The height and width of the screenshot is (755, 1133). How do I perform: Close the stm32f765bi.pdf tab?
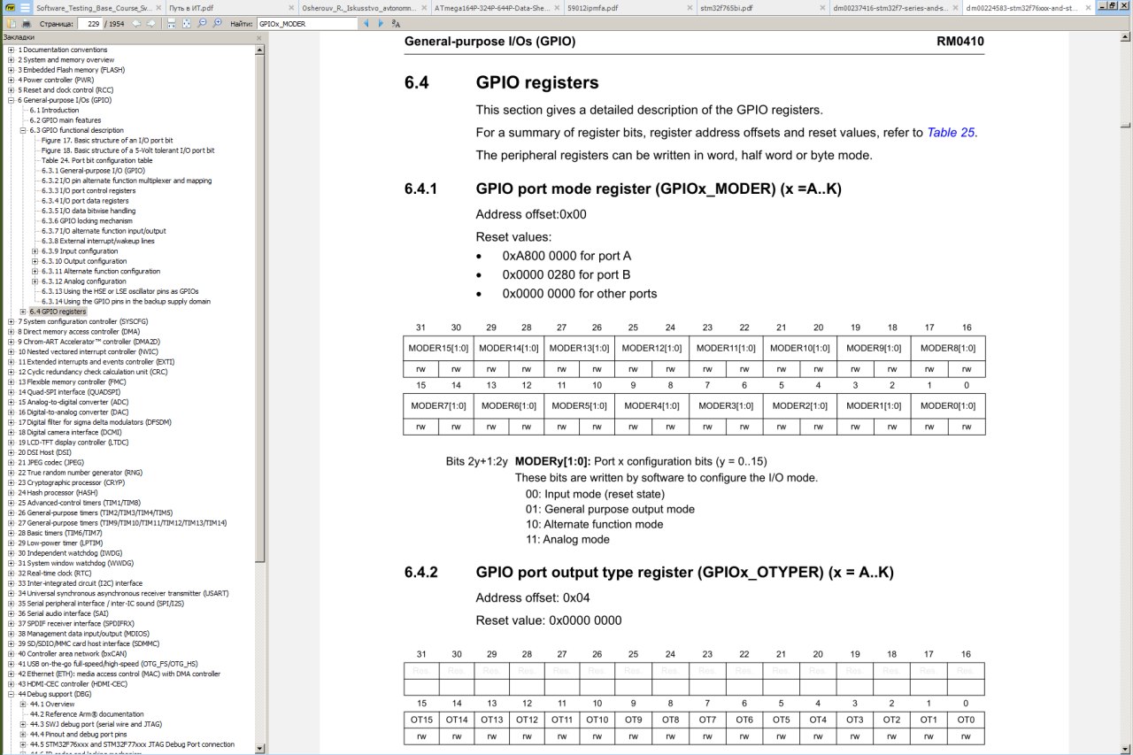point(822,8)
